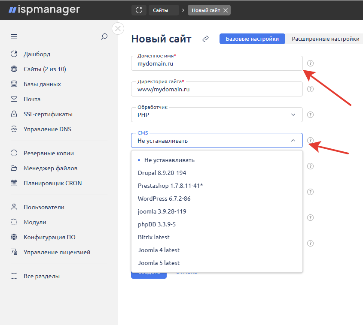Navigate to Почта section
Viewport: 363px width, 325px height.
[32, 99]
